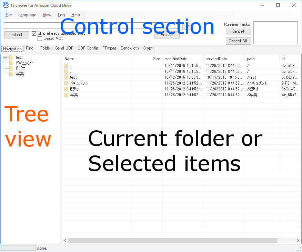
Task: Click the 写真 folder icon in tree view
Action: pyautogui.click(x=11, y=74)
